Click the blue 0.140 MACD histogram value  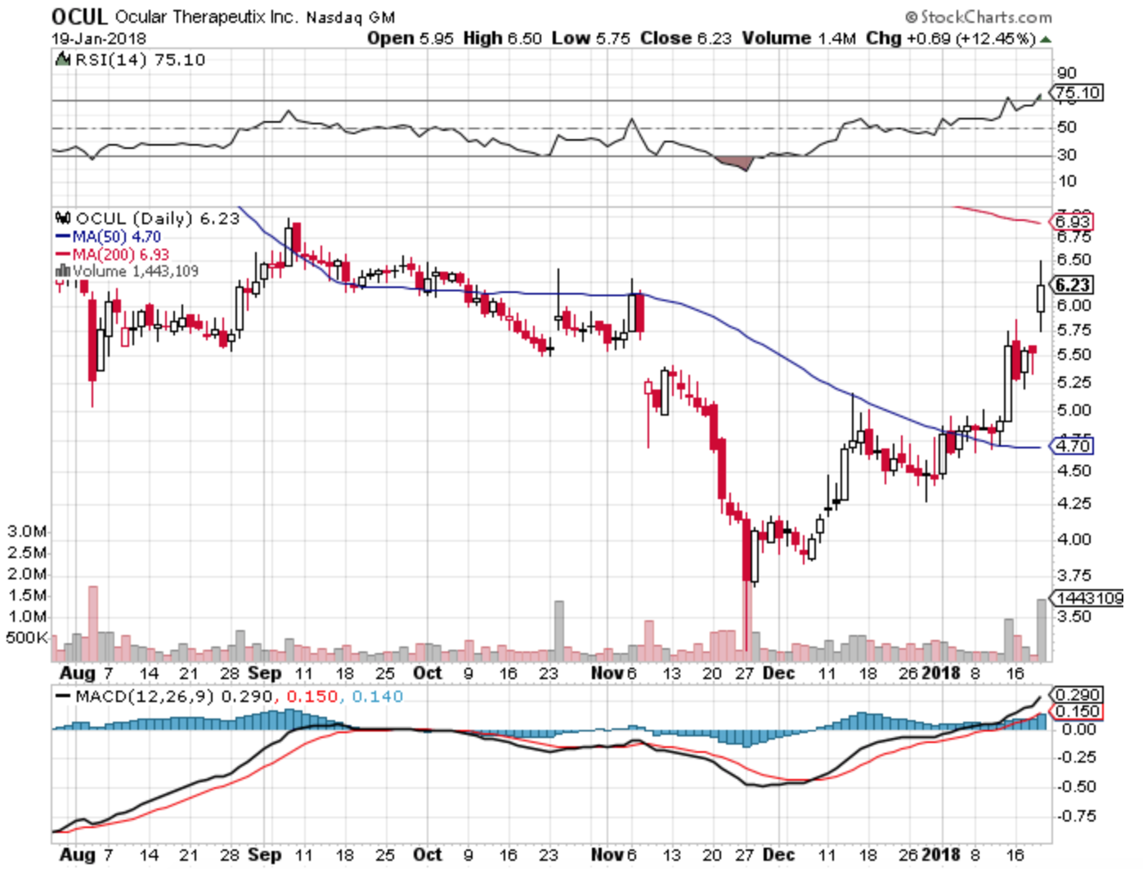(x=378, y=696)
